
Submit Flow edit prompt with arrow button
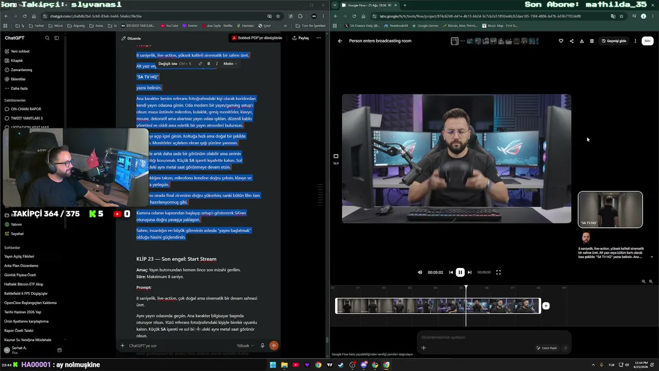tap(565, 348)
